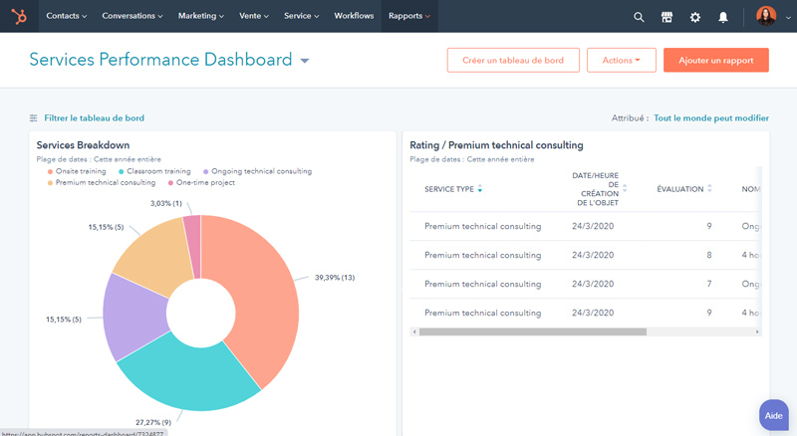797x436 pixels.
Task: Expand the Rapports menu
Action: pyautogui.click(x=409, y=16)
